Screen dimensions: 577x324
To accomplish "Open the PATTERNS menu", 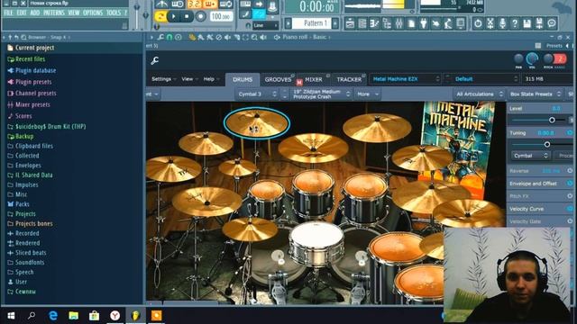I will (54, 13).
